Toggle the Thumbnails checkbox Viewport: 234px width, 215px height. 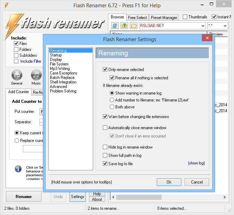point(185,17)
